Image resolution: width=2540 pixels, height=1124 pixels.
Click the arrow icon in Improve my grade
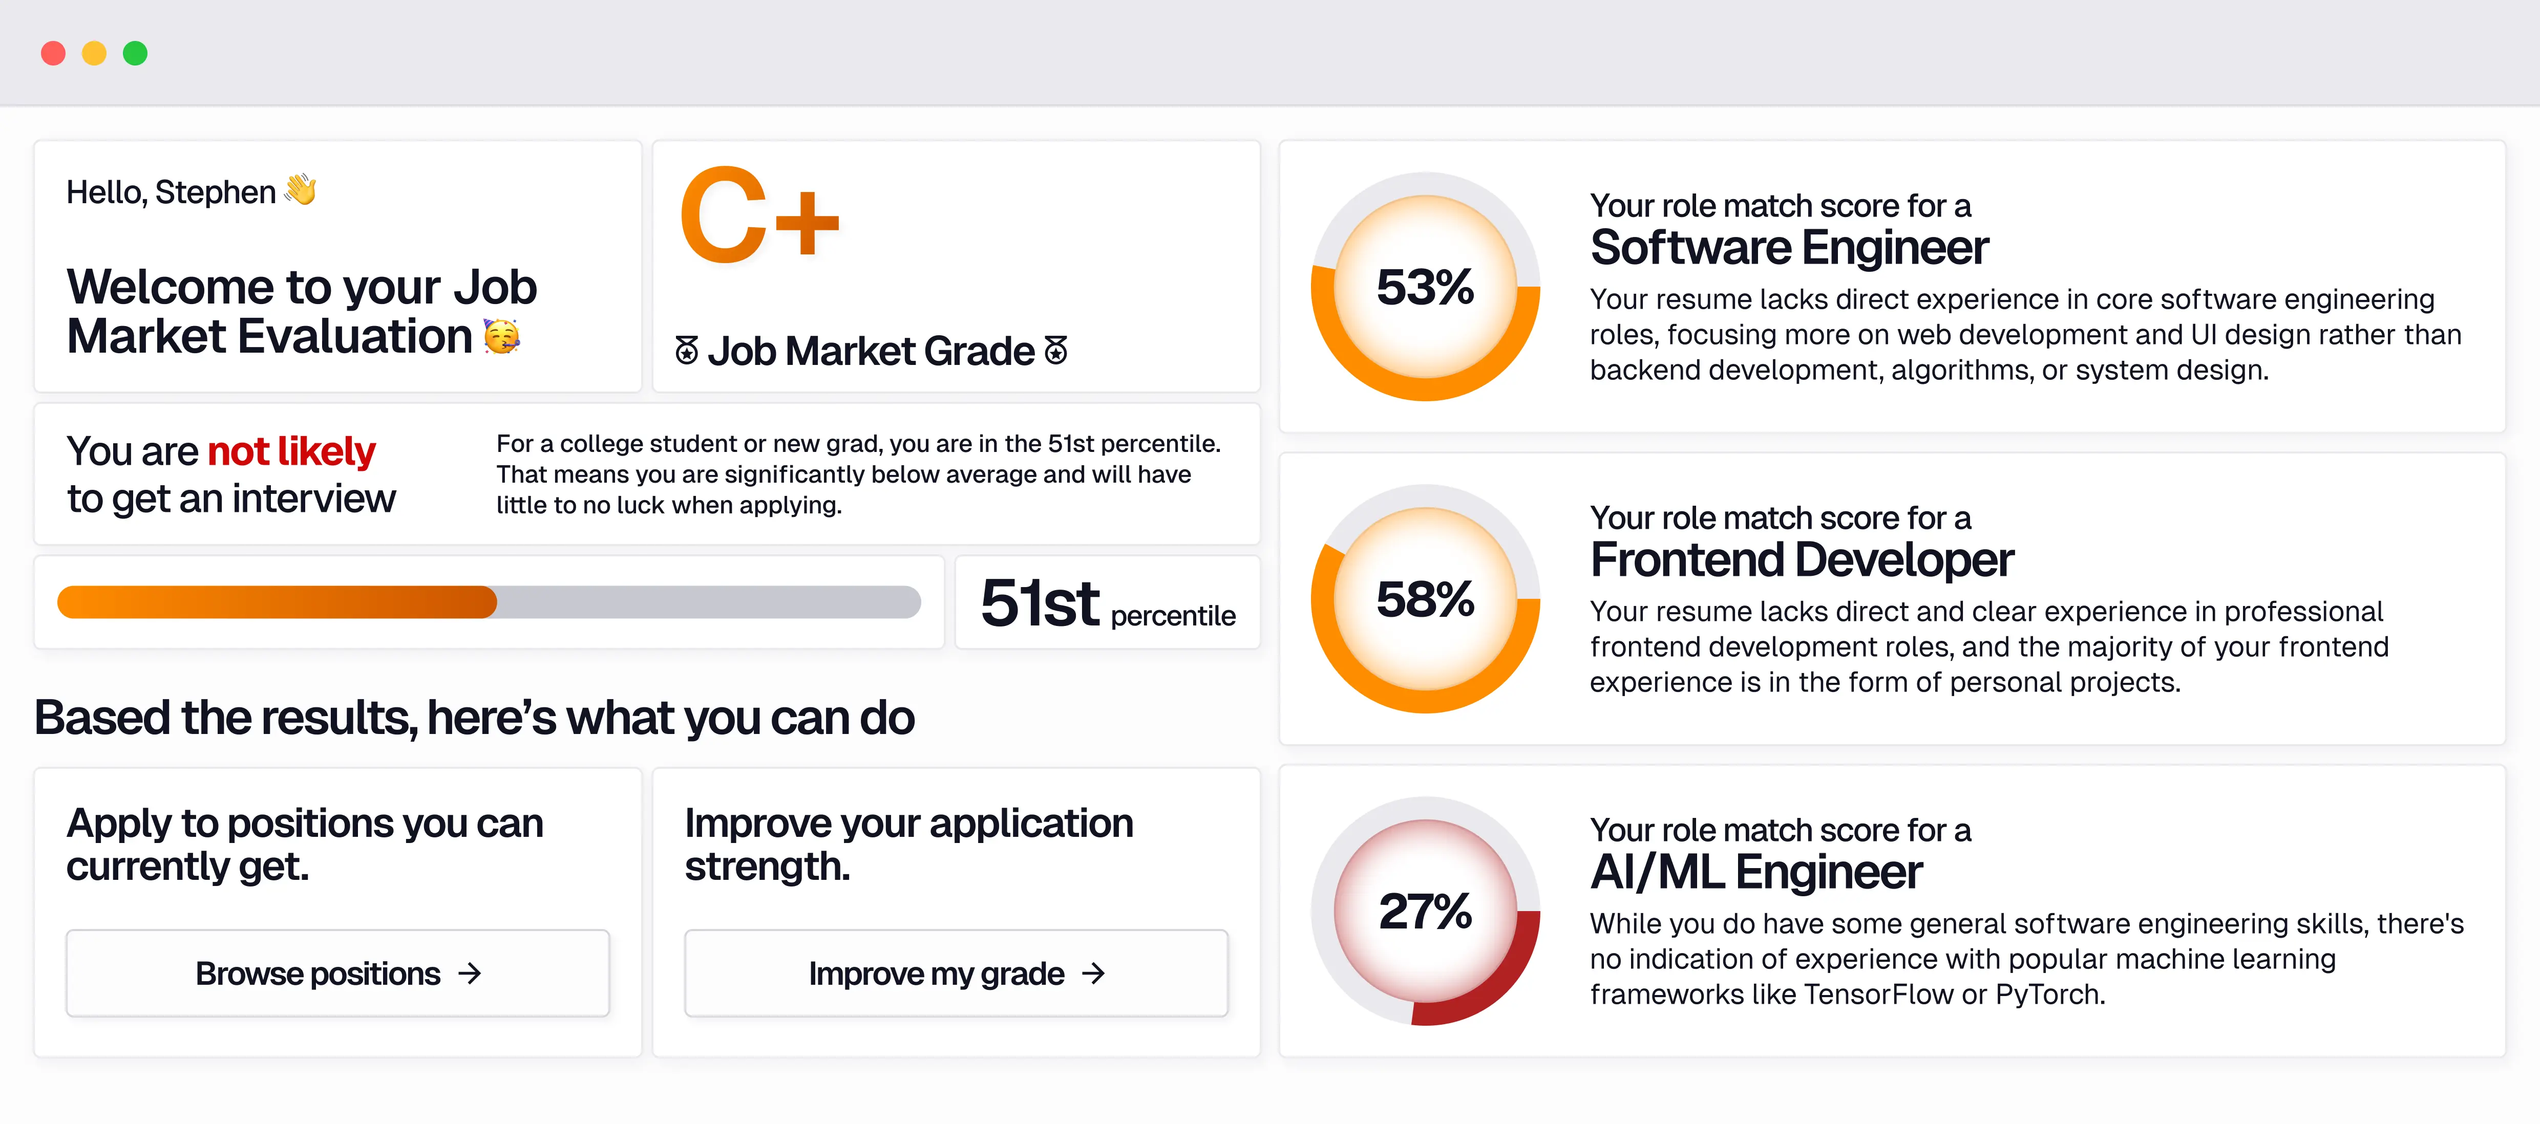tap(1093, 974)
